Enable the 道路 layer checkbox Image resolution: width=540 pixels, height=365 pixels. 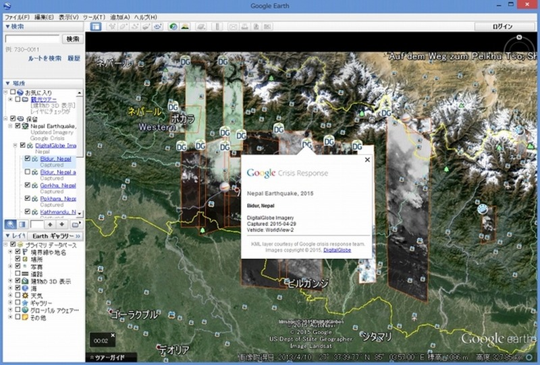point(19,275)
